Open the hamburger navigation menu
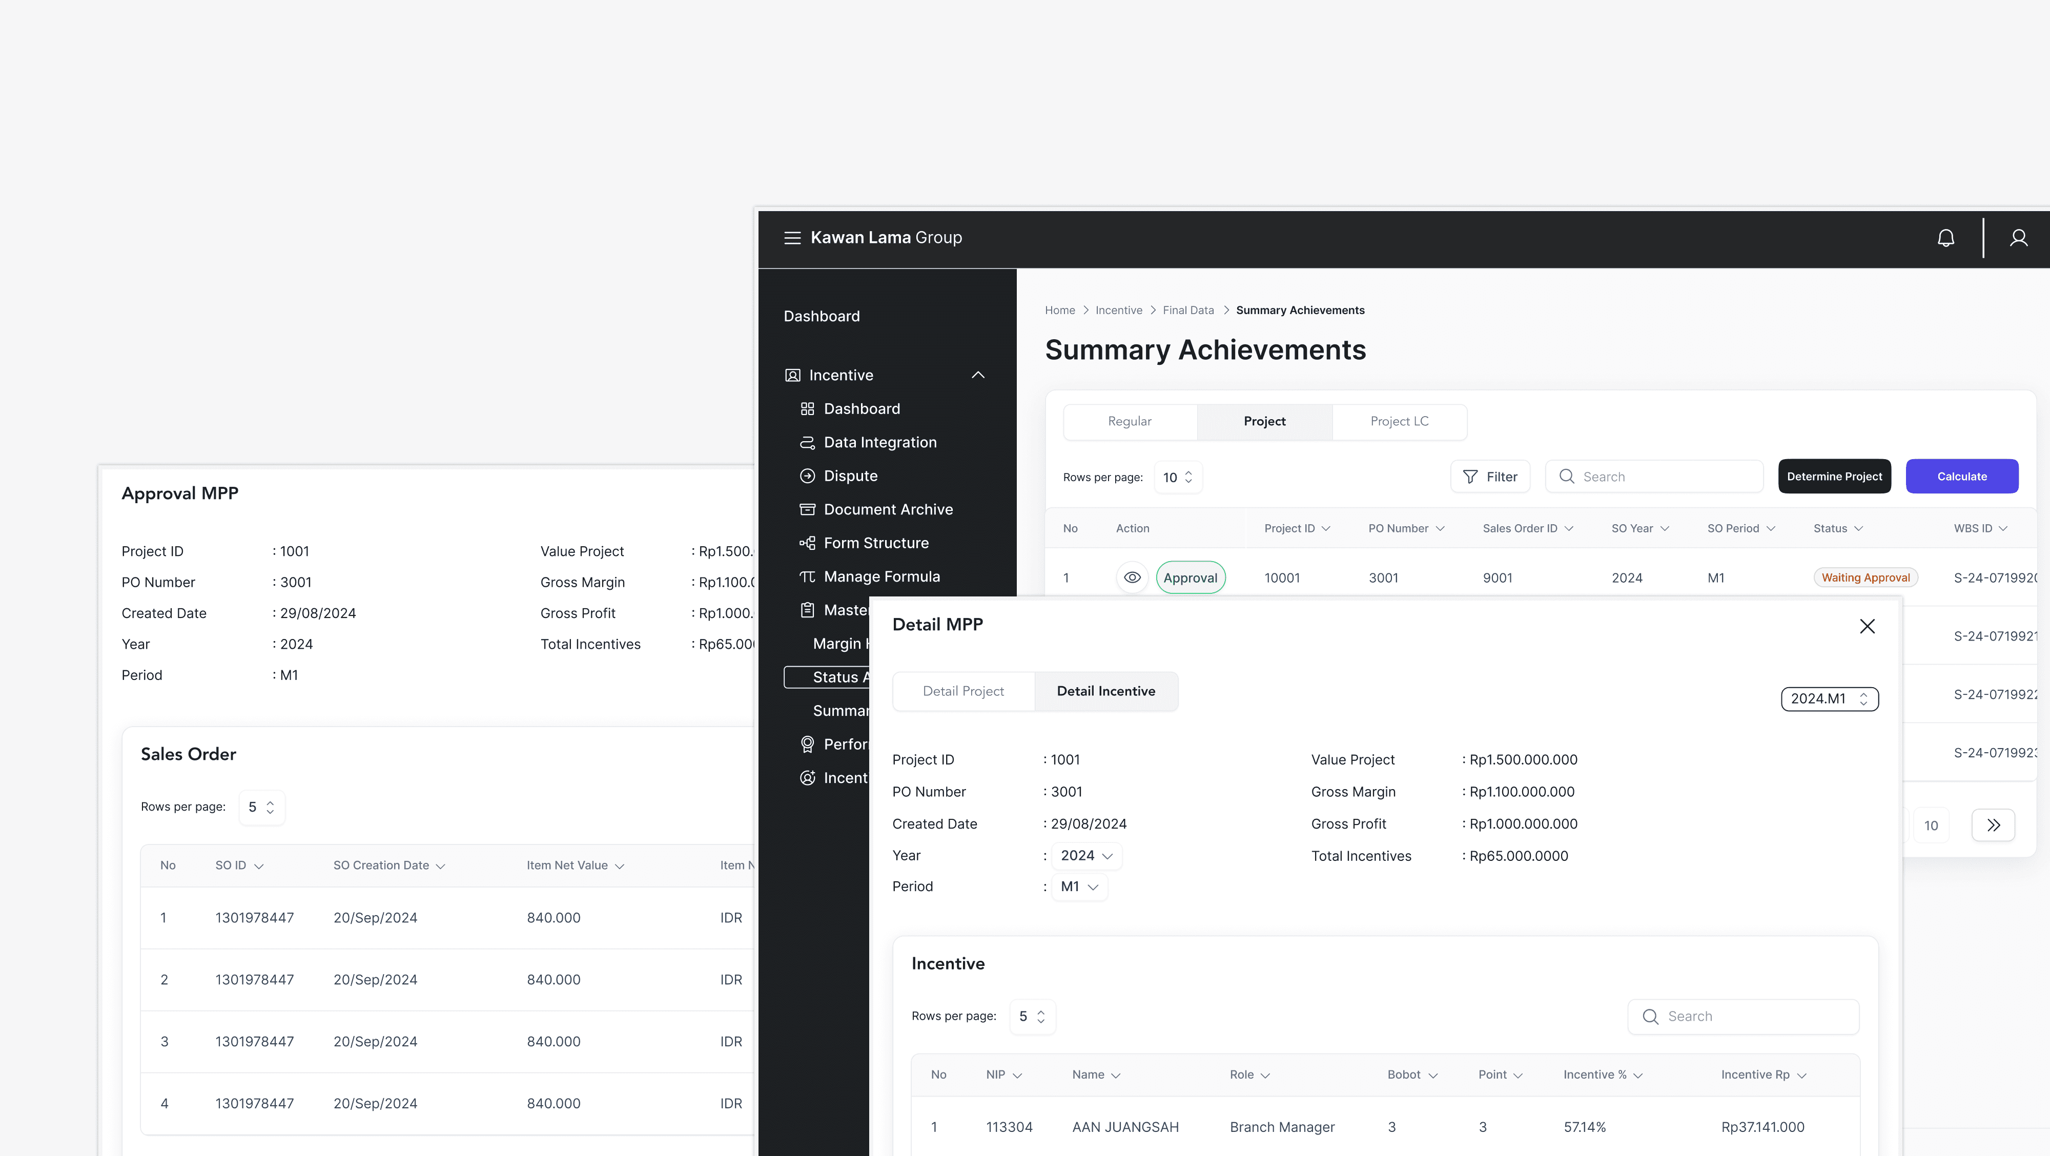The image size is (2050, 1156). [x=793, y=237]
